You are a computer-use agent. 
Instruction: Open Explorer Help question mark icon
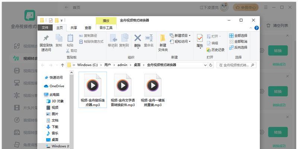pyautogui.click(x=257, y=28)
